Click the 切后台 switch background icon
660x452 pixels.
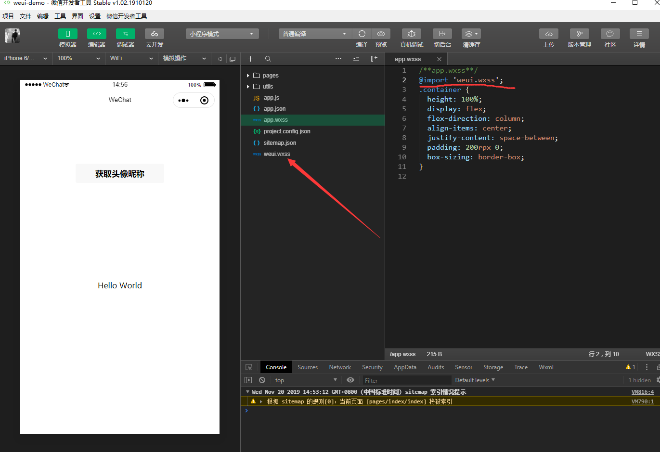(x=442, y=34)
